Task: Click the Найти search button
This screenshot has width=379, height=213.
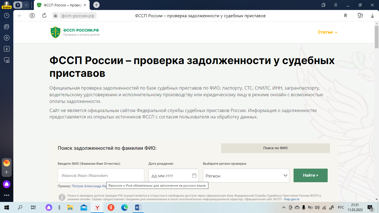Action: [310, 175]
